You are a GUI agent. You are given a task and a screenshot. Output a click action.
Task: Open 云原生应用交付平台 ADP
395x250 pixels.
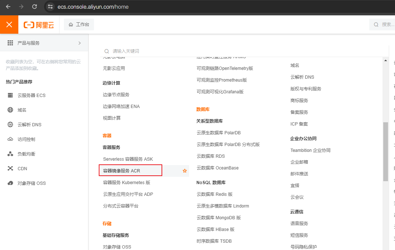128,194
